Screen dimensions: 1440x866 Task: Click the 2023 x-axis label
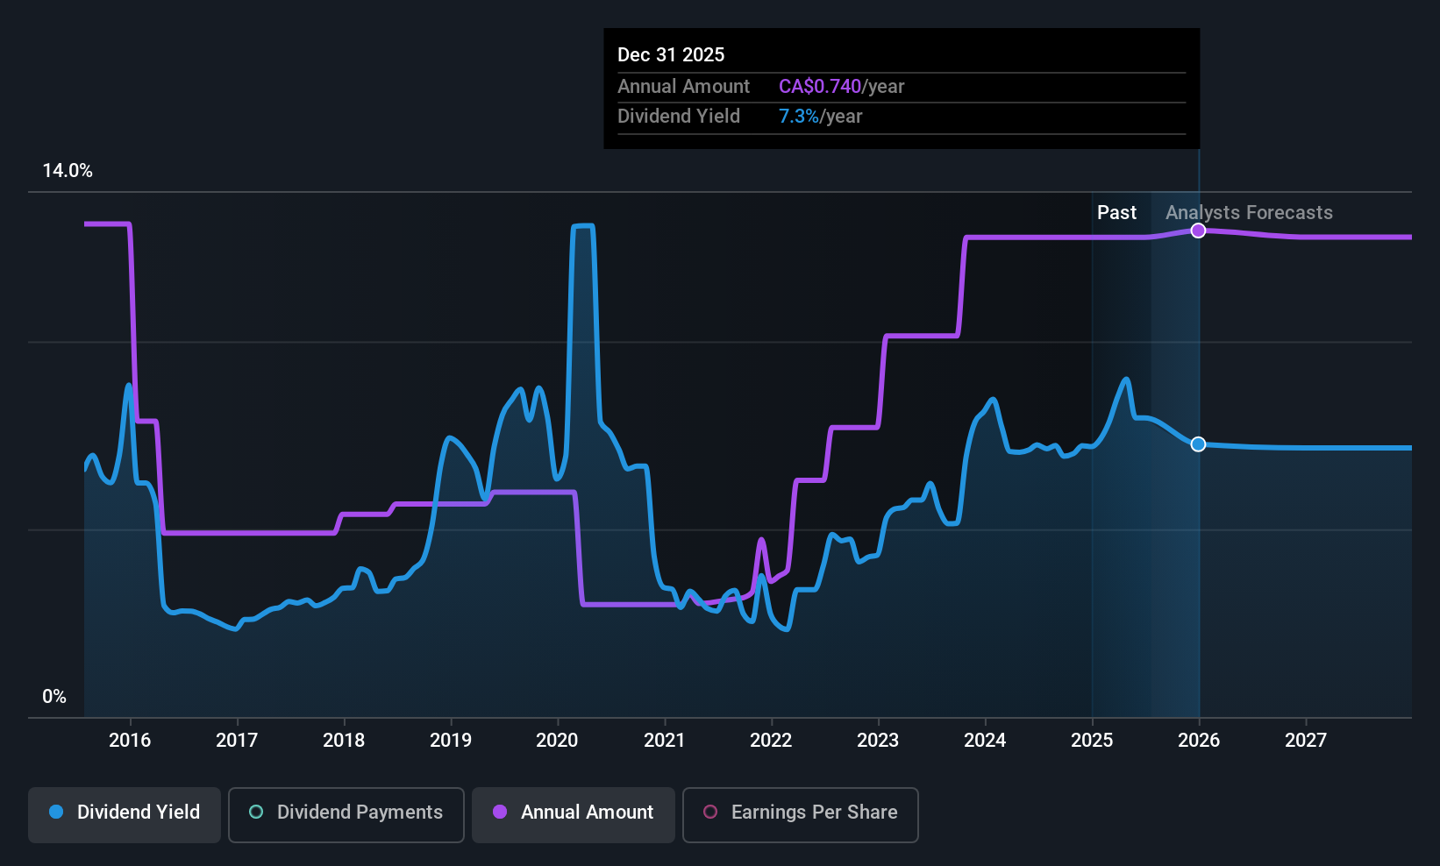click(x=878, y=741)
